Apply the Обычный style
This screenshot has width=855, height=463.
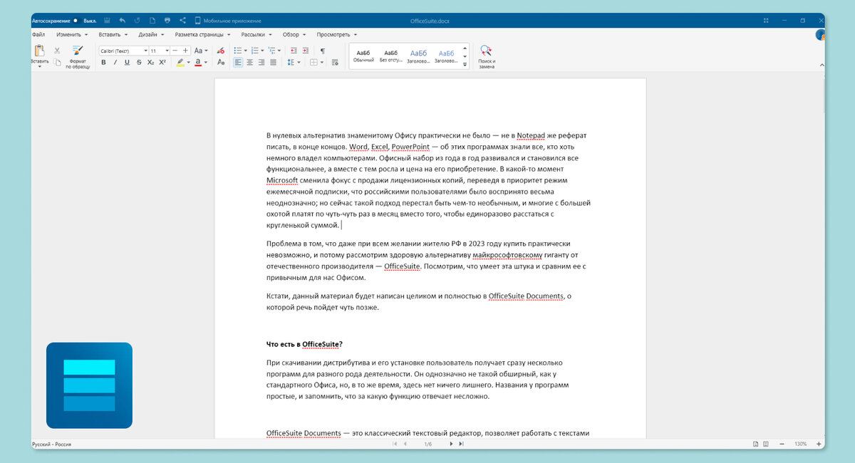[363, 56]
